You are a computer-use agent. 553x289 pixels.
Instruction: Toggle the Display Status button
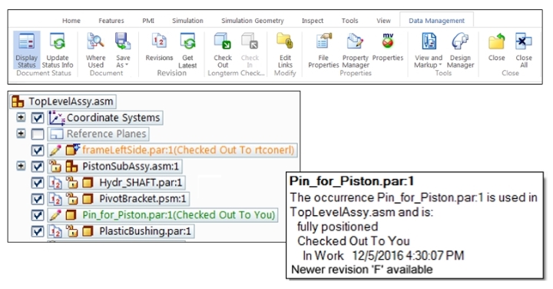click(x=26, y=50)
